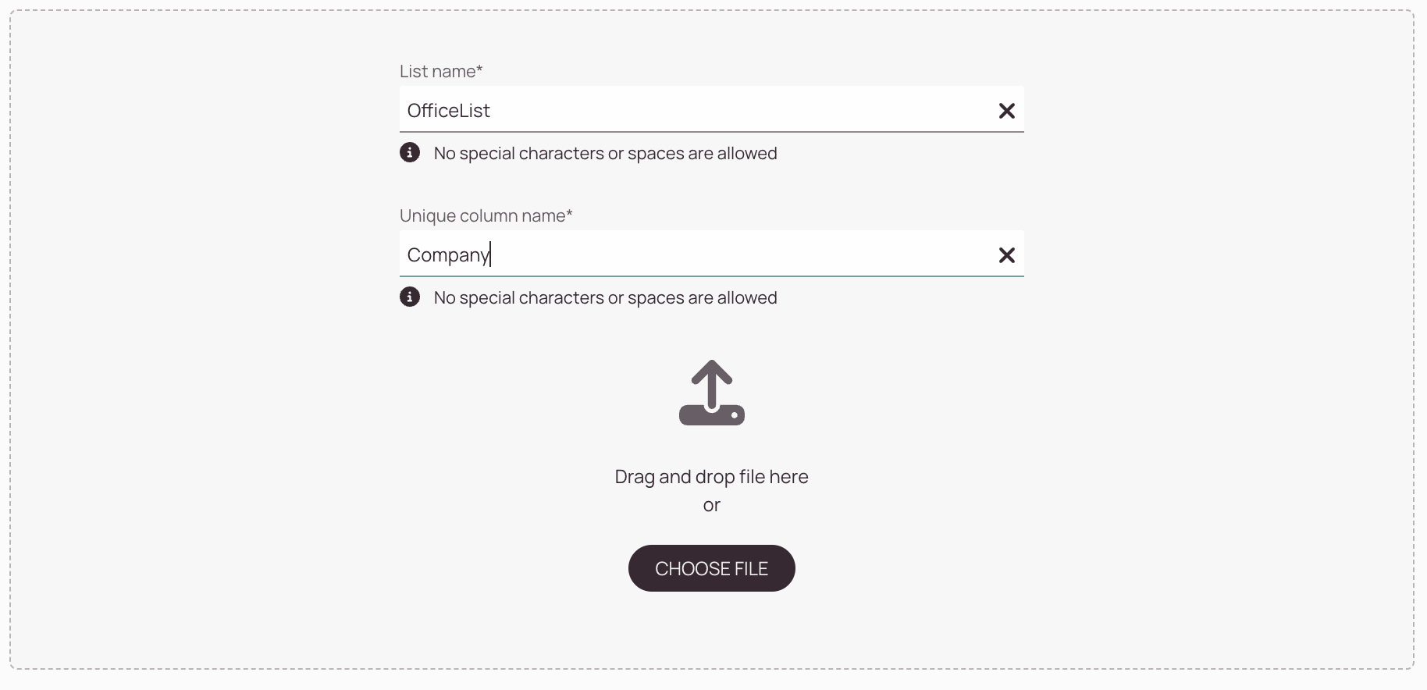Click the asterisk after List name
Viewport: 1427px width, 690px height.
[x=479, y=68]
